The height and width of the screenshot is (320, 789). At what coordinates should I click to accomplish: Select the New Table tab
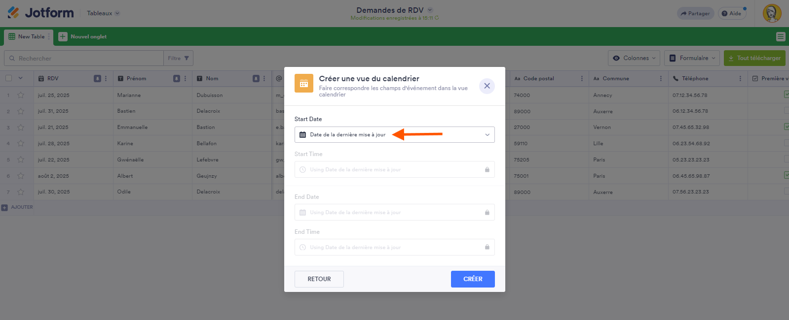click(x=27, y=36)
